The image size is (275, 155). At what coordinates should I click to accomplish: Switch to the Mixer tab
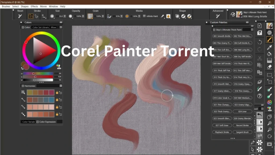pyautogui.click(x=53, y=27)
